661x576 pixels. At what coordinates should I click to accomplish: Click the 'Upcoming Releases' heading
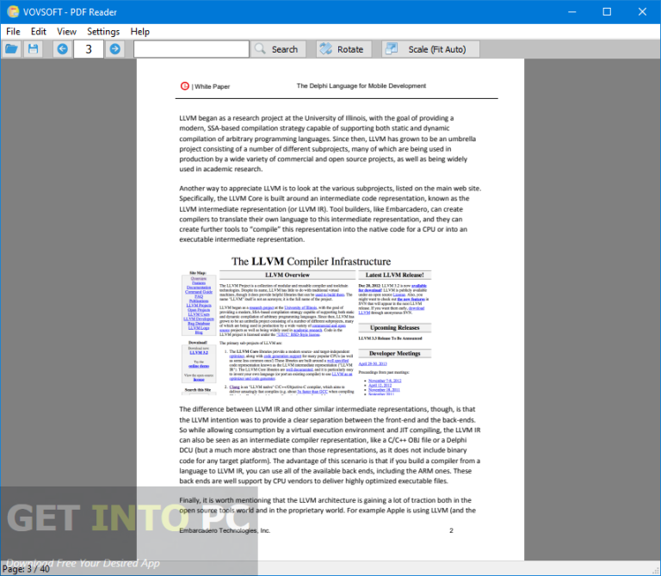[394, 328]
